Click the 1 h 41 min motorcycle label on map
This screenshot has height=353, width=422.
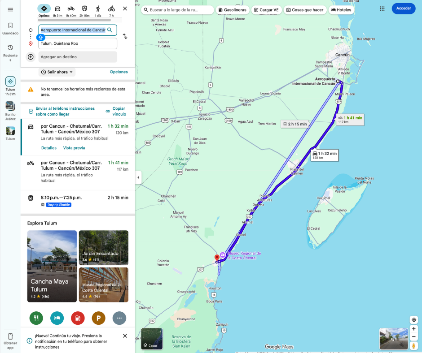click(350, 120)
